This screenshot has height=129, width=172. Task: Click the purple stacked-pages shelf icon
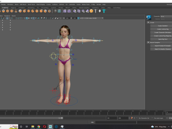coord(79,11)
